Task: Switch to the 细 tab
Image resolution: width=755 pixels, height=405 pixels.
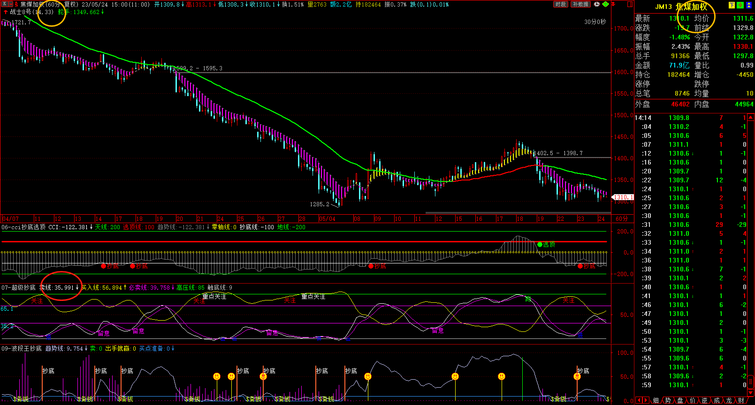Action: click(656, 400)
